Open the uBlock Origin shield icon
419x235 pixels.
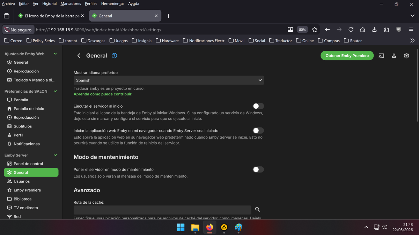coord(399,30)
